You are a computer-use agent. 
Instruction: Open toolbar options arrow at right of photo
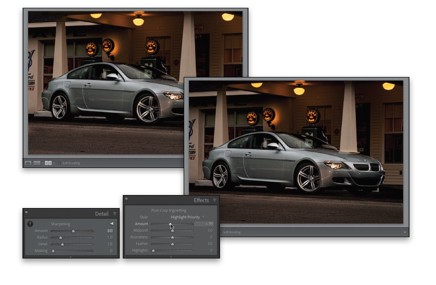tap(404, 232)
